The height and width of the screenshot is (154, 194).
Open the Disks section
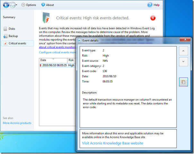[x=12, y=29]
